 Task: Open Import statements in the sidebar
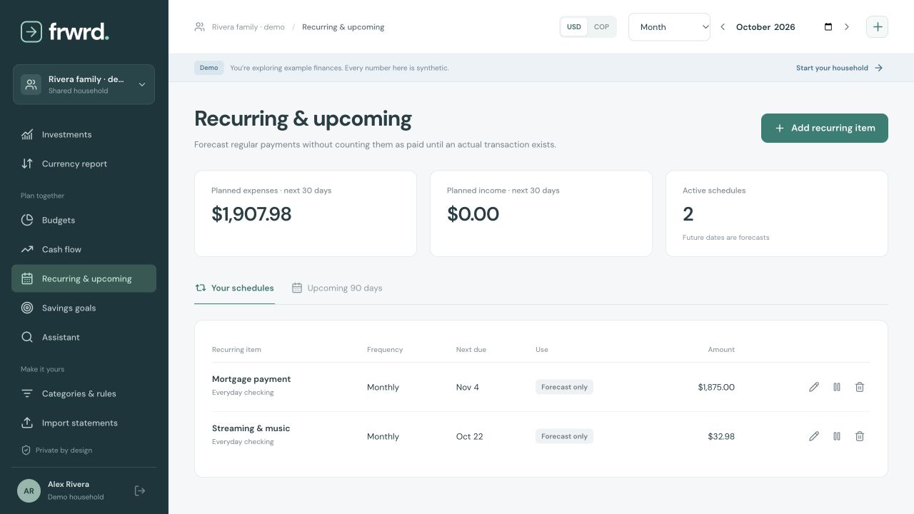click(84, 423)
